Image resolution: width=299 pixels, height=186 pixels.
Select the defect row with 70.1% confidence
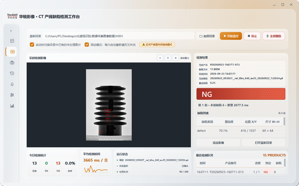[240, 131]
